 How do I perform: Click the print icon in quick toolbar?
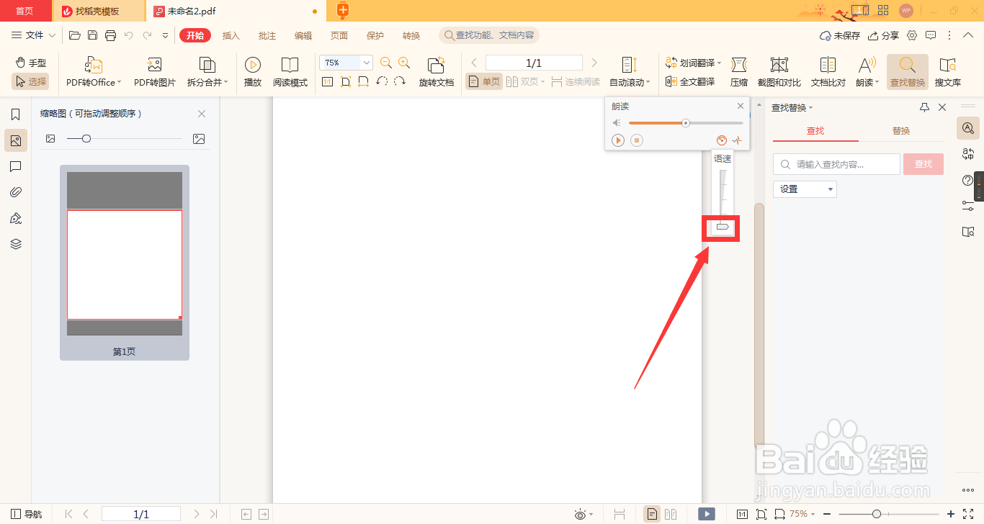[110, 35]
